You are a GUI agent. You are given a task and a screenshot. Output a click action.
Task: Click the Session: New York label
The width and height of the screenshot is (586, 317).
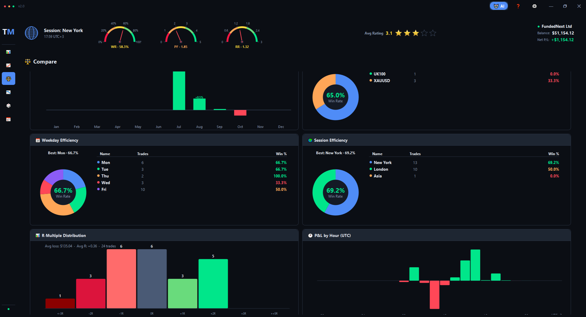pyautogui.click(x=63, y=31)
